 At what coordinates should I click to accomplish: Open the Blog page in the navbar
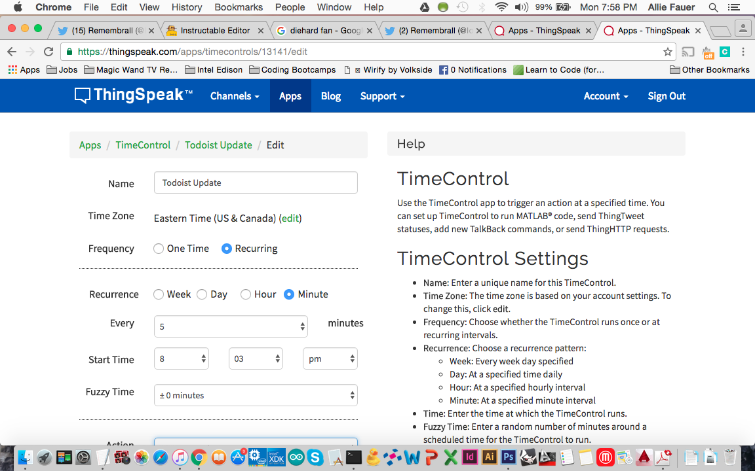331,96
